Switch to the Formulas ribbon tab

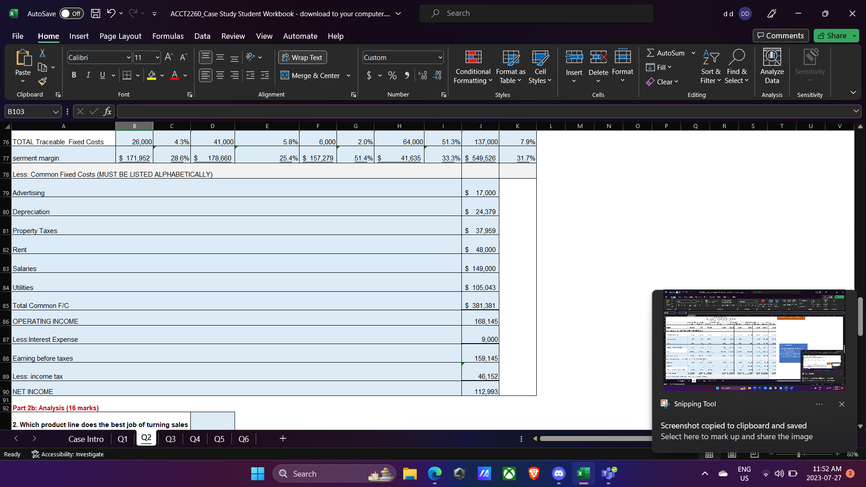(167, 36)
